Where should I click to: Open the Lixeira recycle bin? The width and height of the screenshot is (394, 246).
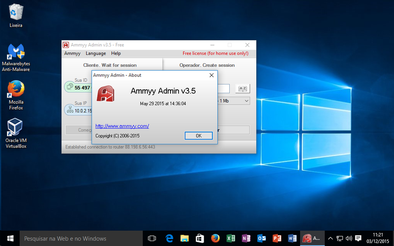point(16,12)
